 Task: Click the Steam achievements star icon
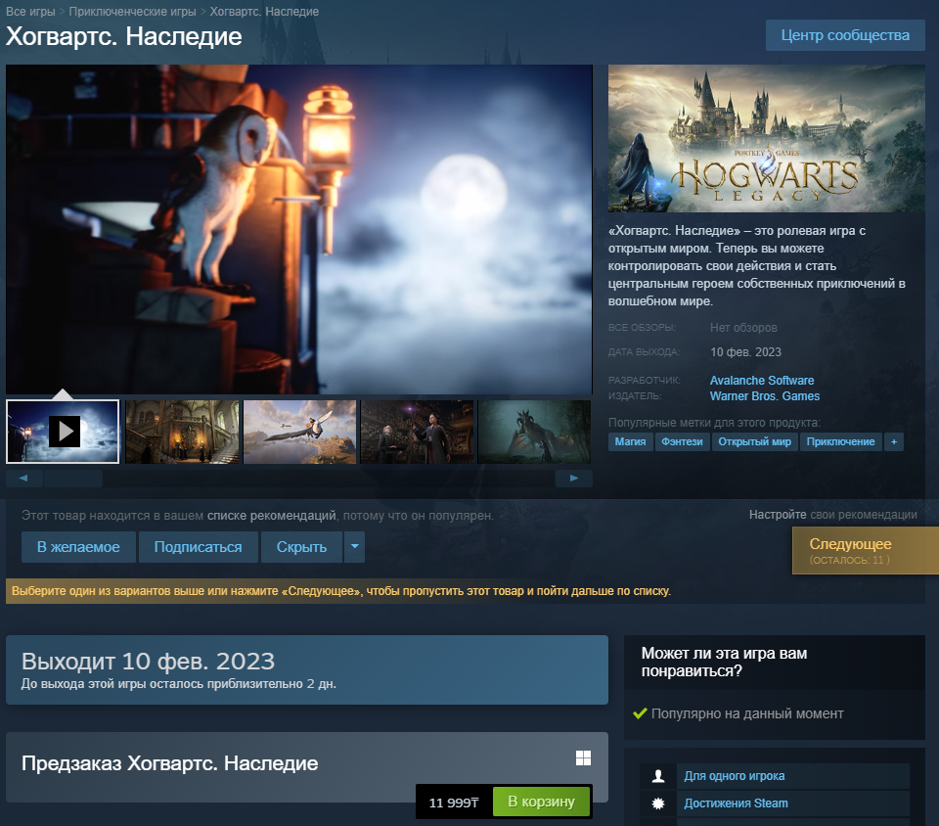[658, 803]
